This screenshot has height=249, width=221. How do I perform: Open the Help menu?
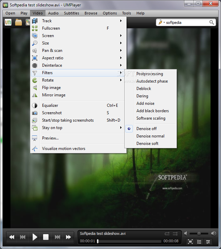coord(140,13)
